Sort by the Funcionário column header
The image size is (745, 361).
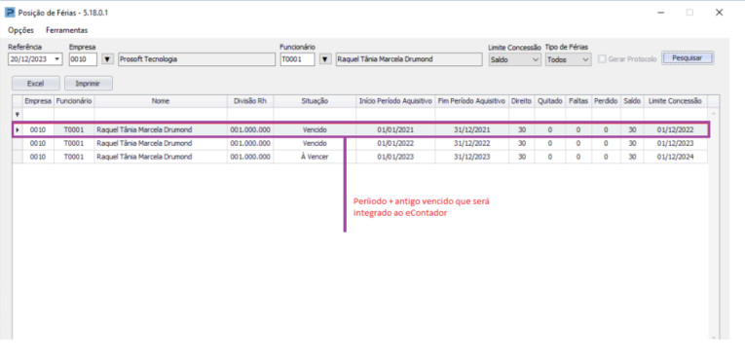74,101
